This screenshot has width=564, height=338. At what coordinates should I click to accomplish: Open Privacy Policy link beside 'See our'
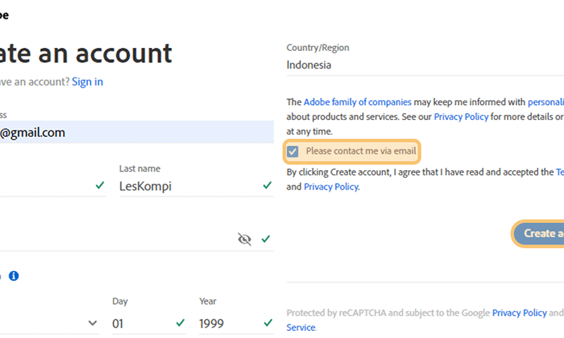(x=461, y=117)
